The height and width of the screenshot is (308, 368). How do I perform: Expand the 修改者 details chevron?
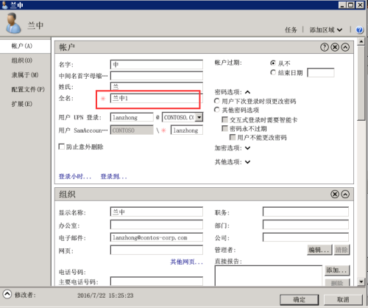point(7,294)
